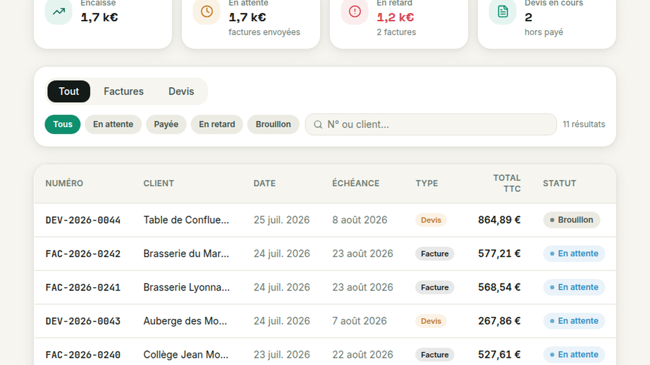This screenshot has width=650, height=365.
Task: Click the factures envoyées caption
Action: click(265, 32)
